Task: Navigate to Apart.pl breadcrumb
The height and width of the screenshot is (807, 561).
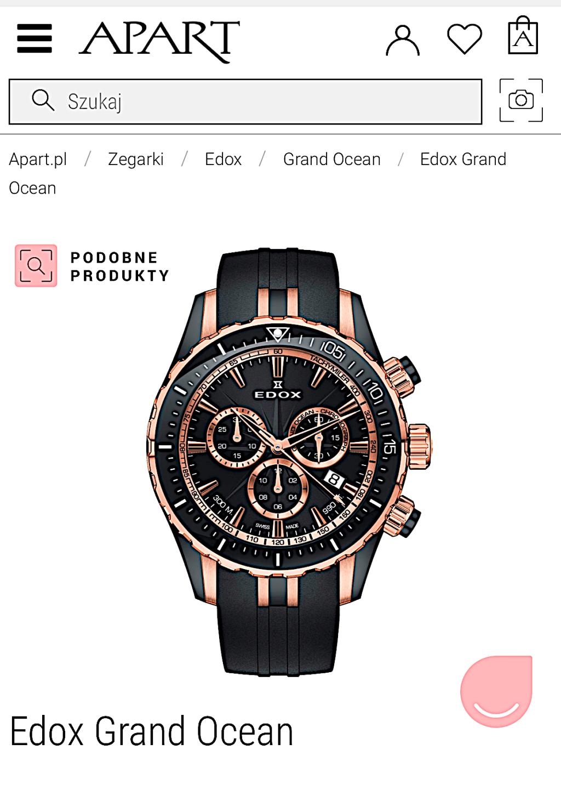Action: click(38, 159)
